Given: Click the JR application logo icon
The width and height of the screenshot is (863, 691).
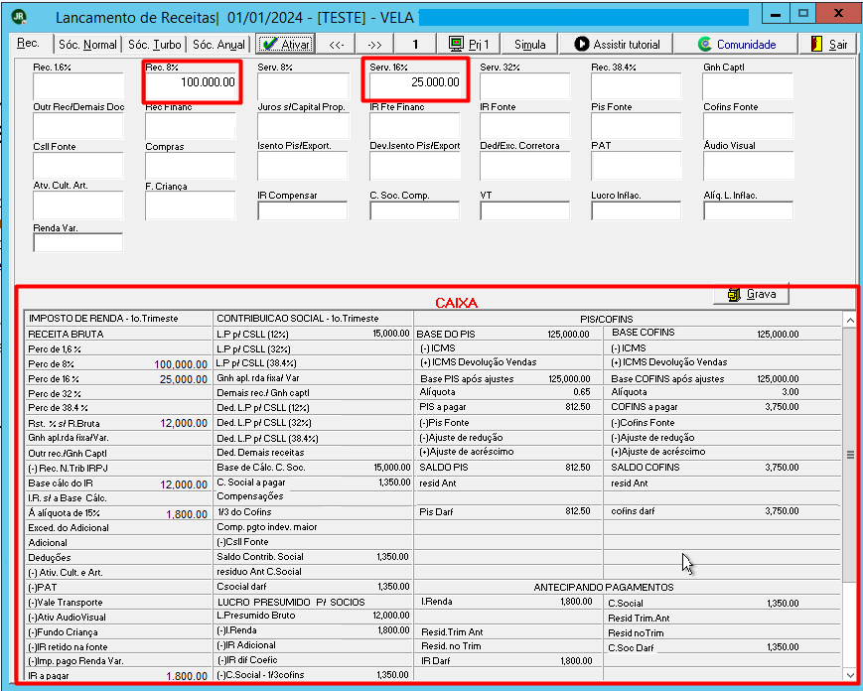Looking at the screenshot, I should 20,16.
